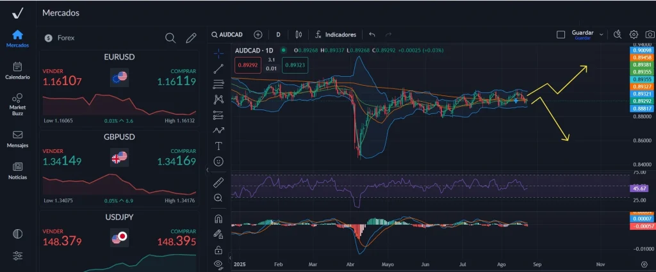Viewport: 656px width, 272px height.
Task: Select the GBPUSD instrument title
Action: (x=119, y=137)
